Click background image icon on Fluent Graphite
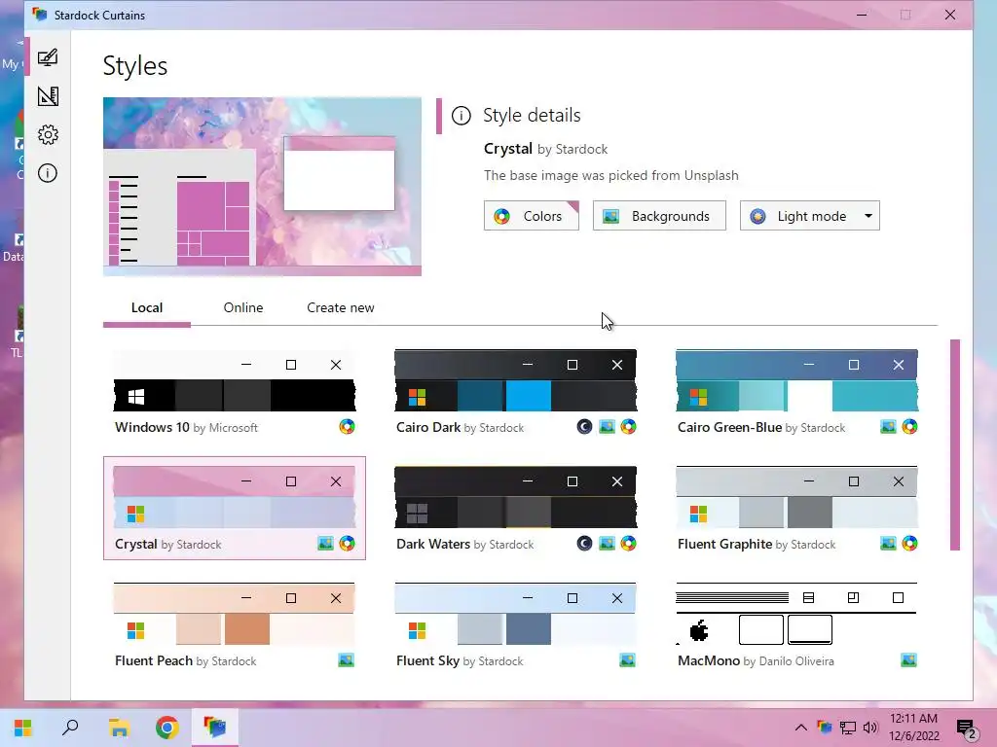Viewport: 997px width, 747px height. (888, 543)
